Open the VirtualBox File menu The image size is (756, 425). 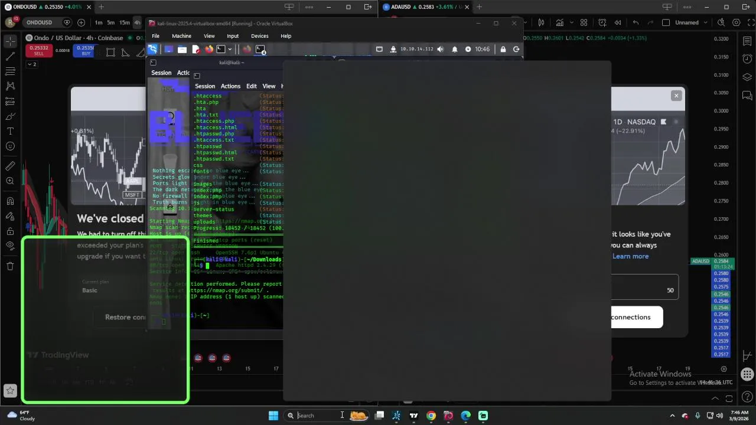coord(155,36)
